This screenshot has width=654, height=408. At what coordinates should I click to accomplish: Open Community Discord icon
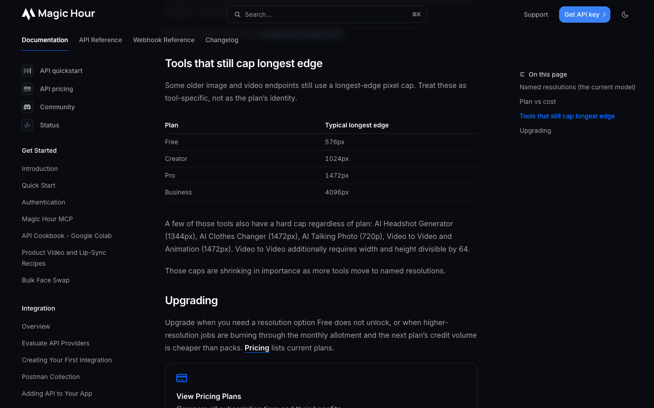(x=27, y=107)
